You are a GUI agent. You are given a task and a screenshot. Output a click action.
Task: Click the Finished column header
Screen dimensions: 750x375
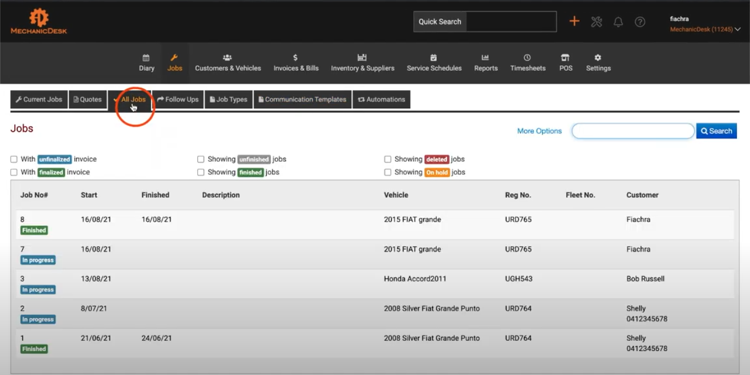click(x=155, y=195)
